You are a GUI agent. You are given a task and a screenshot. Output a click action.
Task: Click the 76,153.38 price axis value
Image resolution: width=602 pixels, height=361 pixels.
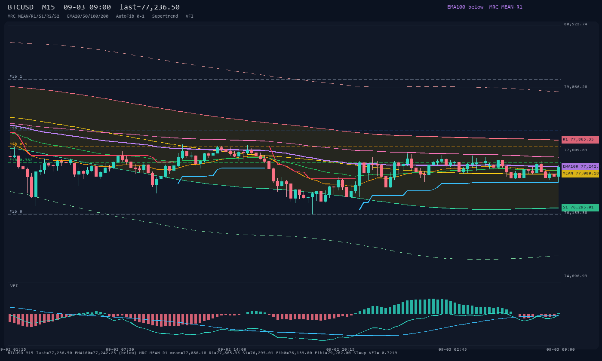point(575,213)
